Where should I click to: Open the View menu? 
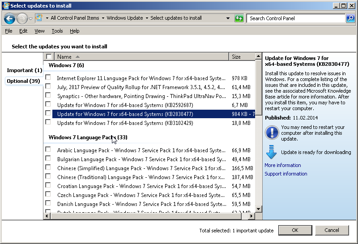click(x=39, y=31)
